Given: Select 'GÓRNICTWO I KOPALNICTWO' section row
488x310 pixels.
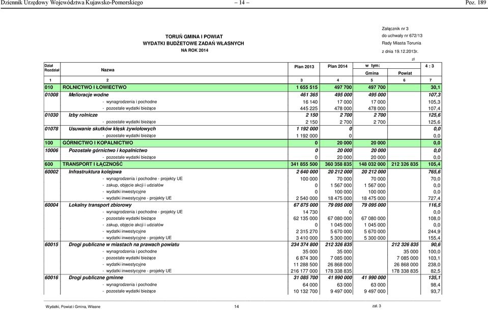Looking at the screenshot, I should coord(243,143).
